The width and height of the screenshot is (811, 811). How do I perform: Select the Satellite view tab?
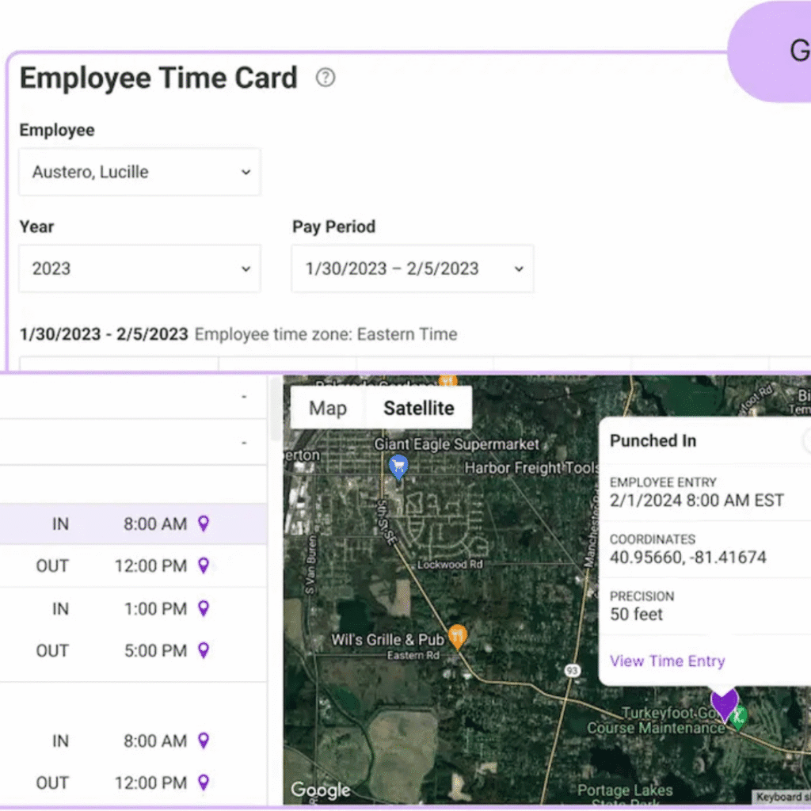point(418,408)
